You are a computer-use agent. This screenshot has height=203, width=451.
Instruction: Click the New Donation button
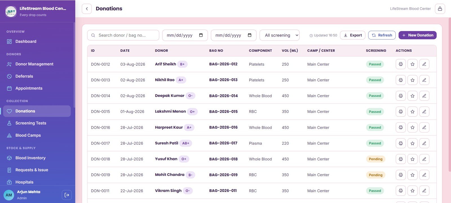pyautogui.click(x=417, y=35)
